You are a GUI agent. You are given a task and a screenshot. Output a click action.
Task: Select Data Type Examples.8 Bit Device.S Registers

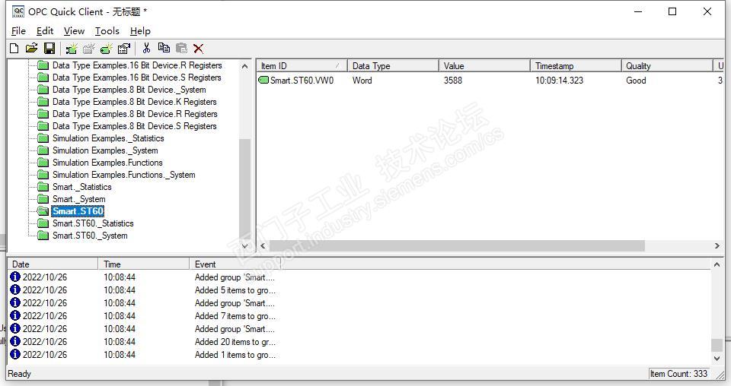[x=134, y=126]
